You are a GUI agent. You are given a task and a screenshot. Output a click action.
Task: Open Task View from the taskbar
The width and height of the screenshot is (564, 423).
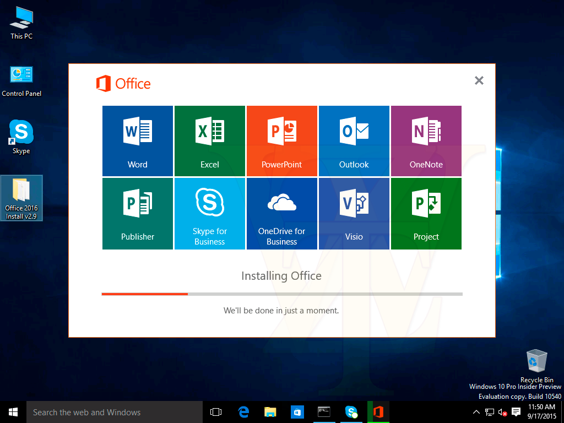pos(216,412)
